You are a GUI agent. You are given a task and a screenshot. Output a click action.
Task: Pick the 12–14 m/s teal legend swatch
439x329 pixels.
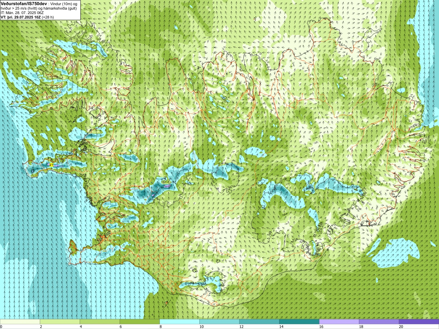[x=259, y=322]
